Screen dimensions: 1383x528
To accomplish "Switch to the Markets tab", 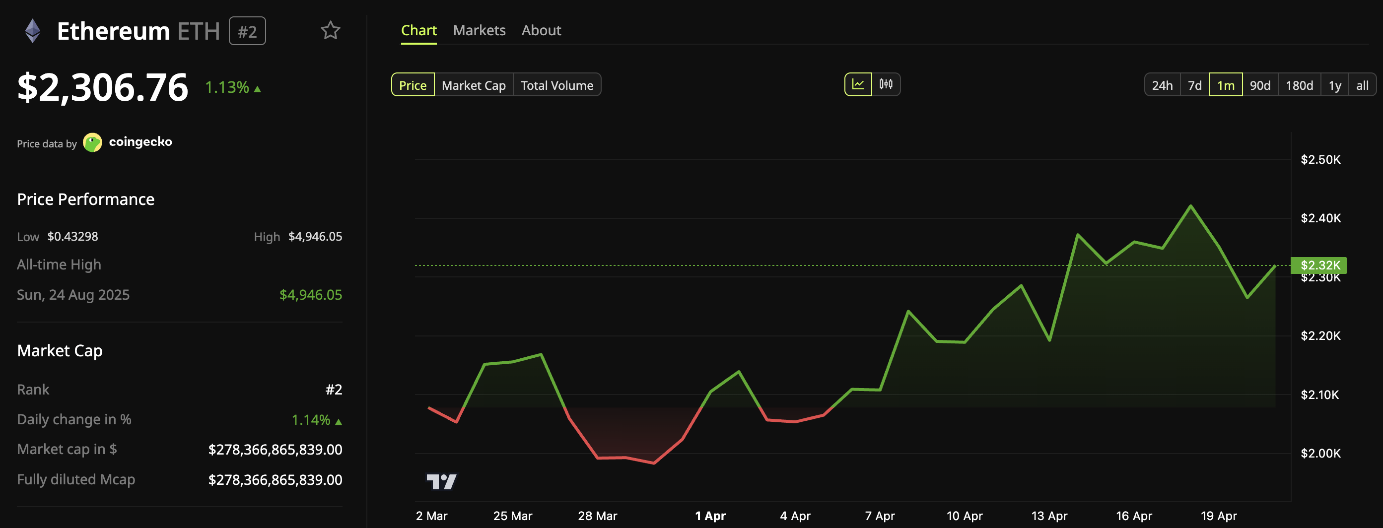I will click(x=480, y=30).
